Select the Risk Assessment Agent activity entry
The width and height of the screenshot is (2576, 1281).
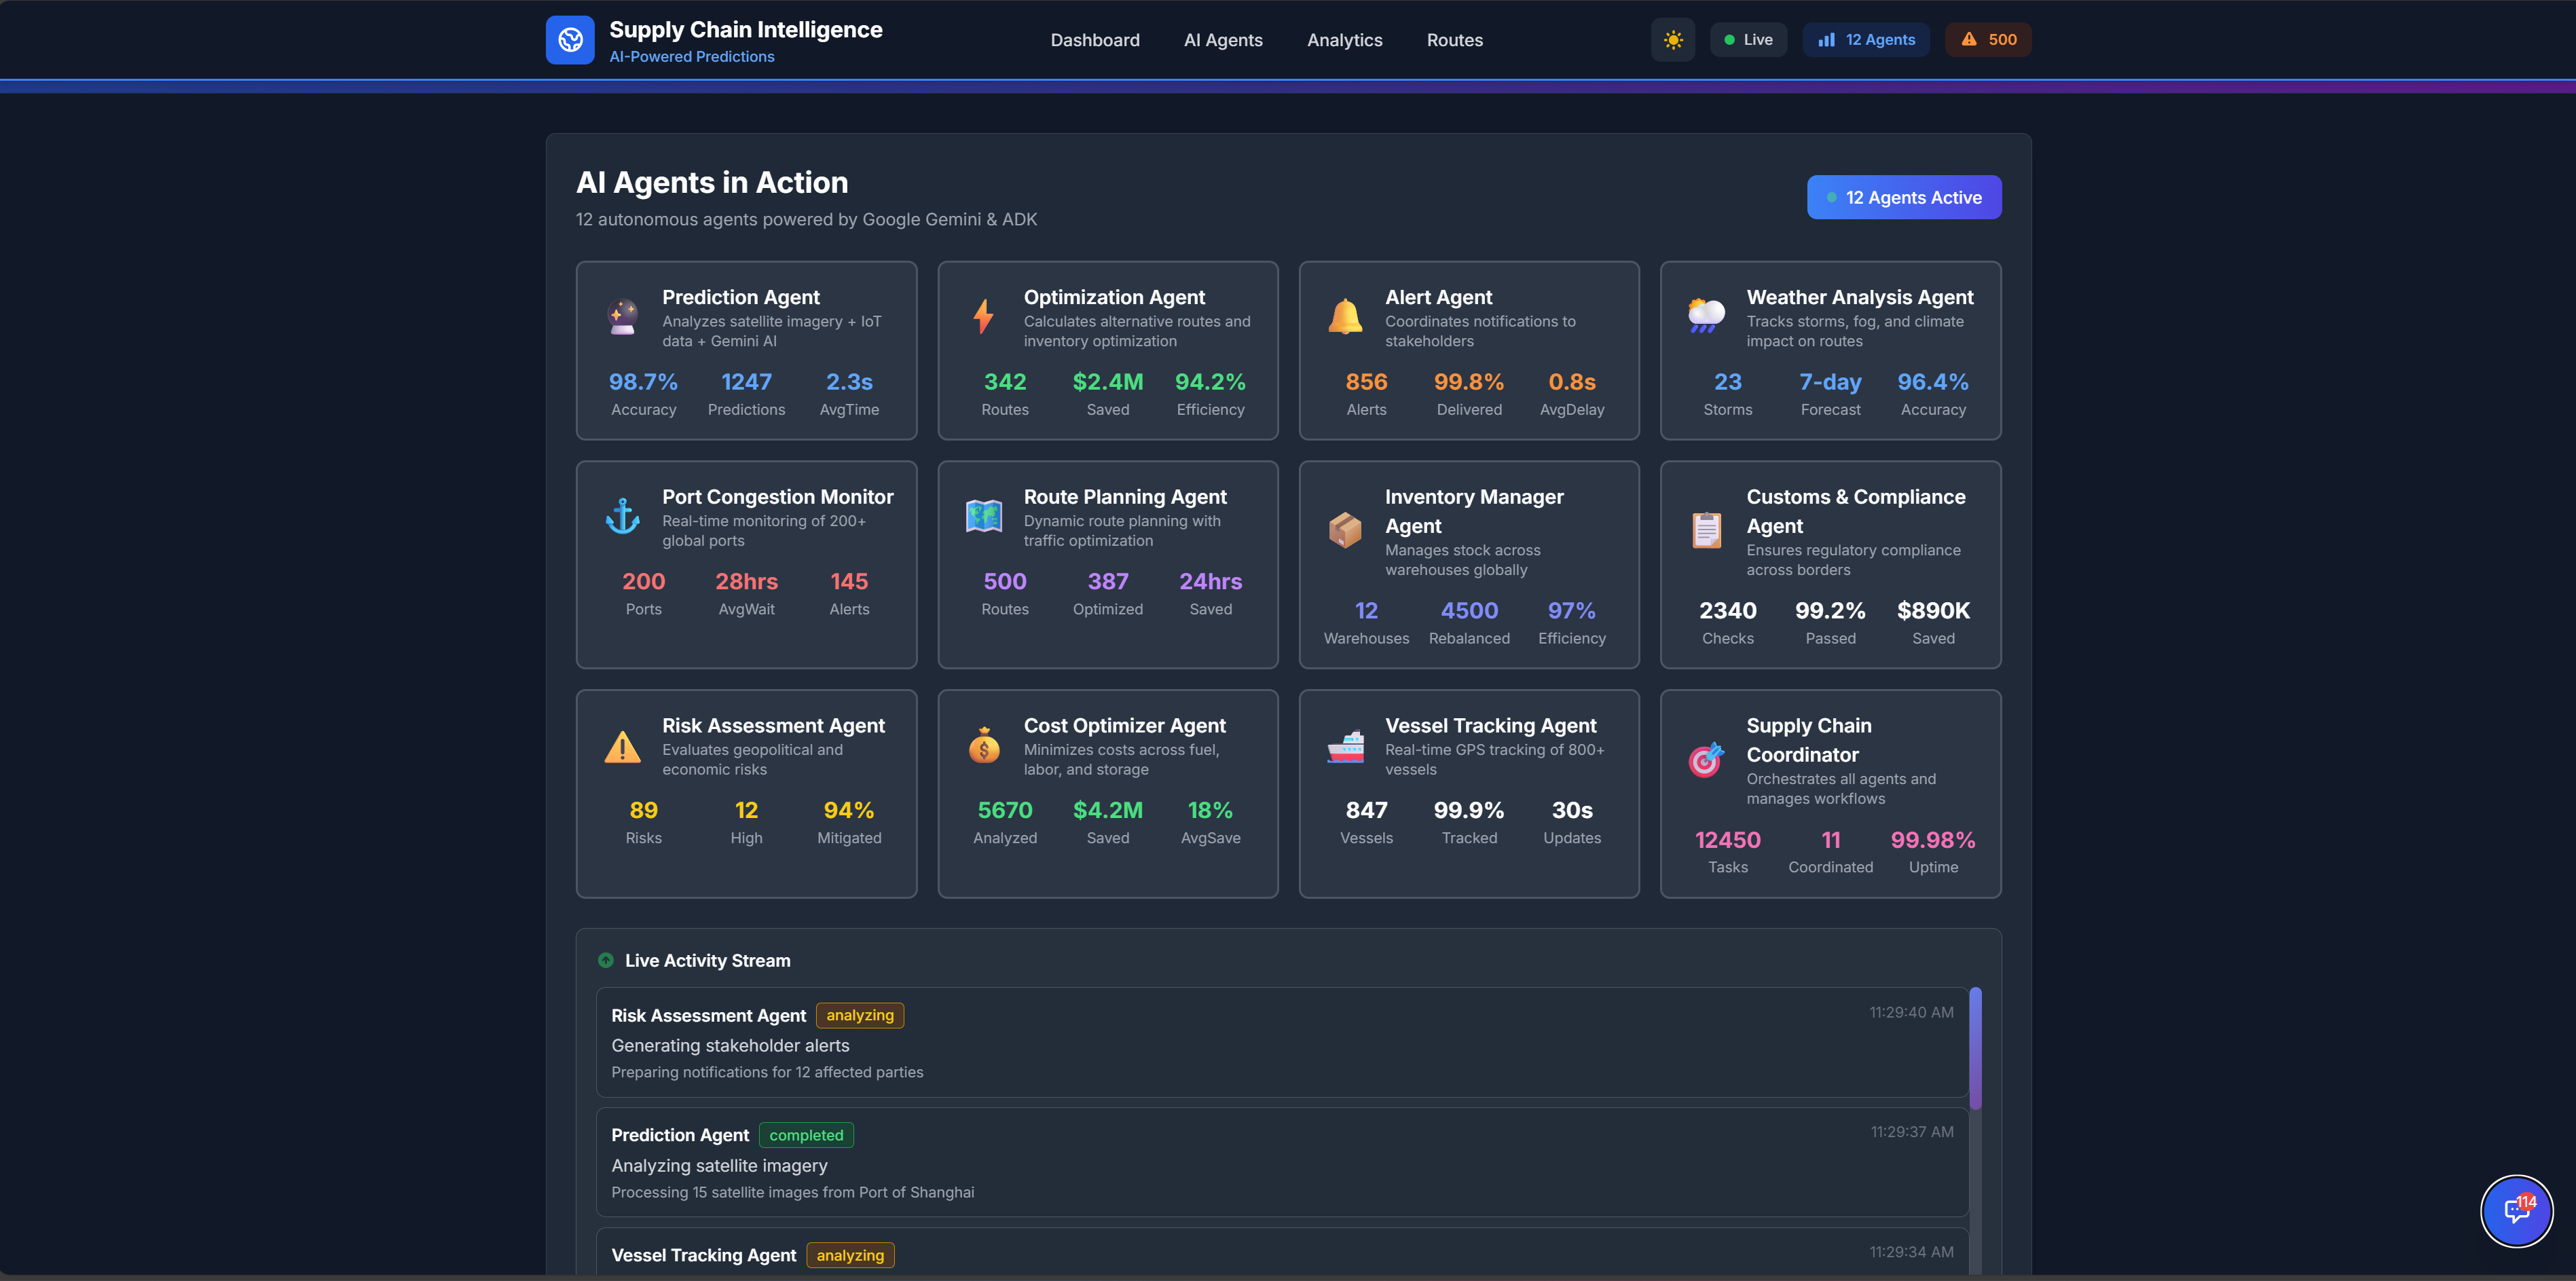(1282, 1042)
